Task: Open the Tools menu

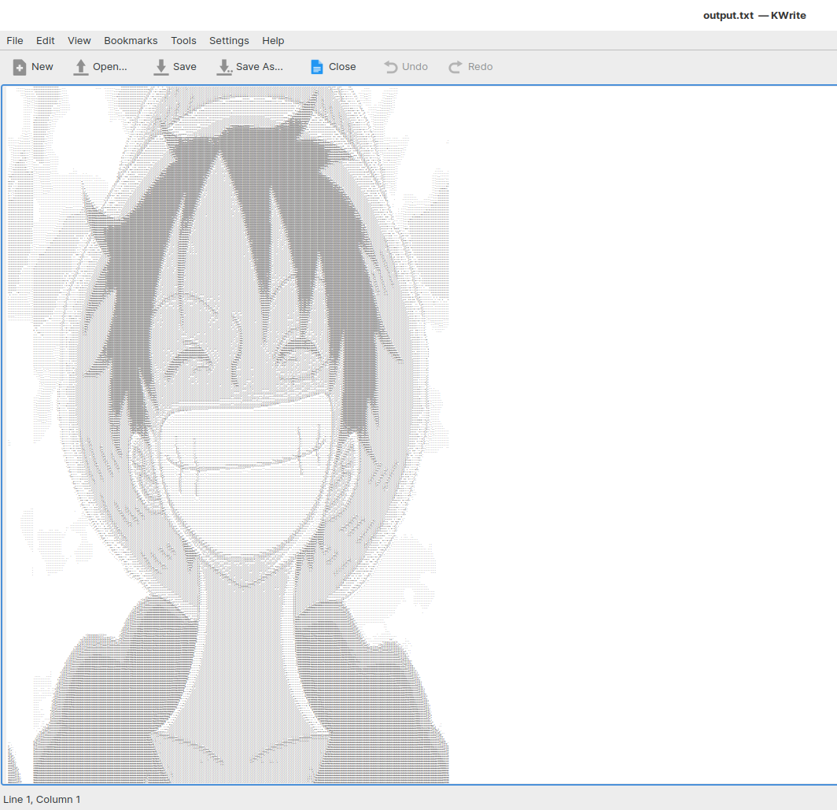Action: 183,40
